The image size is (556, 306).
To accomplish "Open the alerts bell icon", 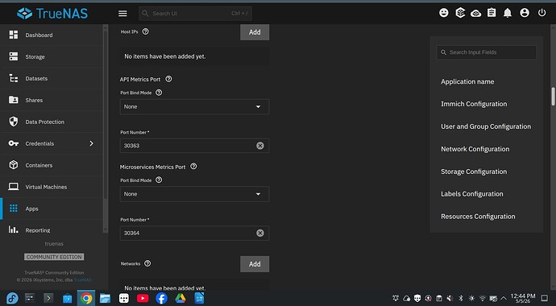I will pos(508,13).
